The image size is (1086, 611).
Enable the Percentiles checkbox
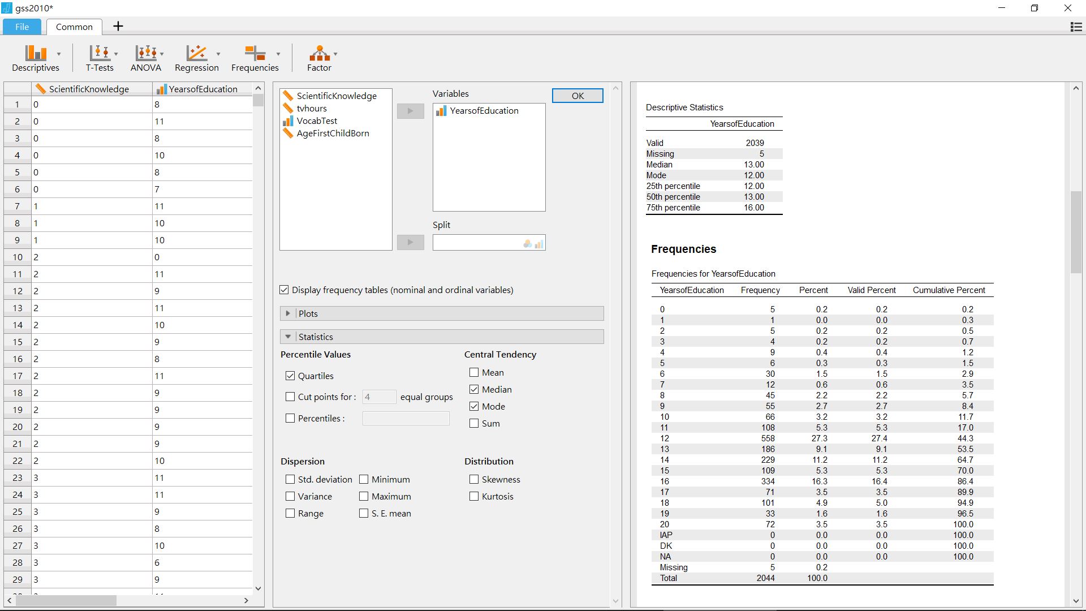click(x=290, y=418)
